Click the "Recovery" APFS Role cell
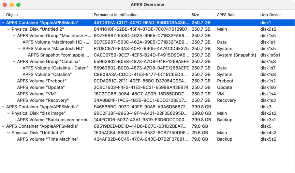Screen dimensions: 295x173 click(226, 100)
